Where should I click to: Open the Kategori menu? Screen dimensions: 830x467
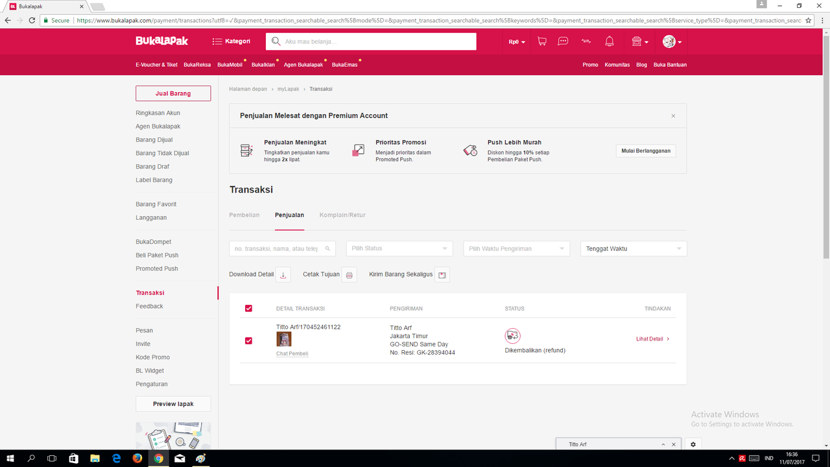[x=231, y=42]
